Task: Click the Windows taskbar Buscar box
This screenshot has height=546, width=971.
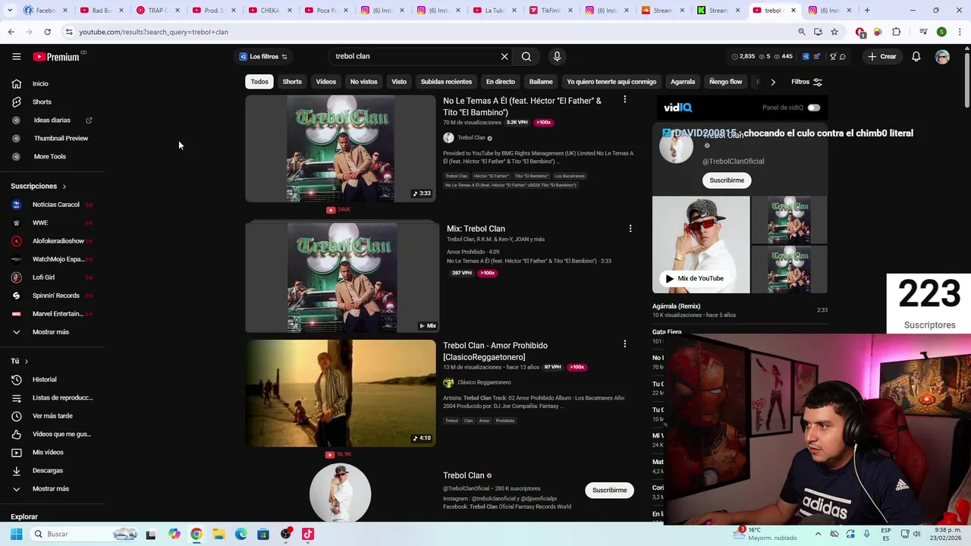Action: tap(85, 534)
